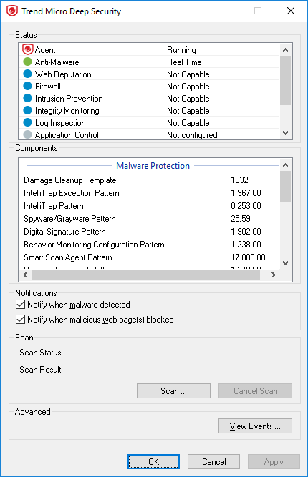
Task: Click version value 1632
Action: point(239,180)
